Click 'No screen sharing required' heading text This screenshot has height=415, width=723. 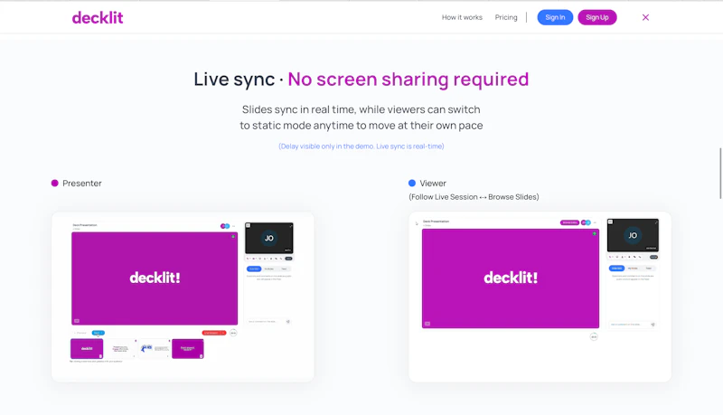click(408, 80)
